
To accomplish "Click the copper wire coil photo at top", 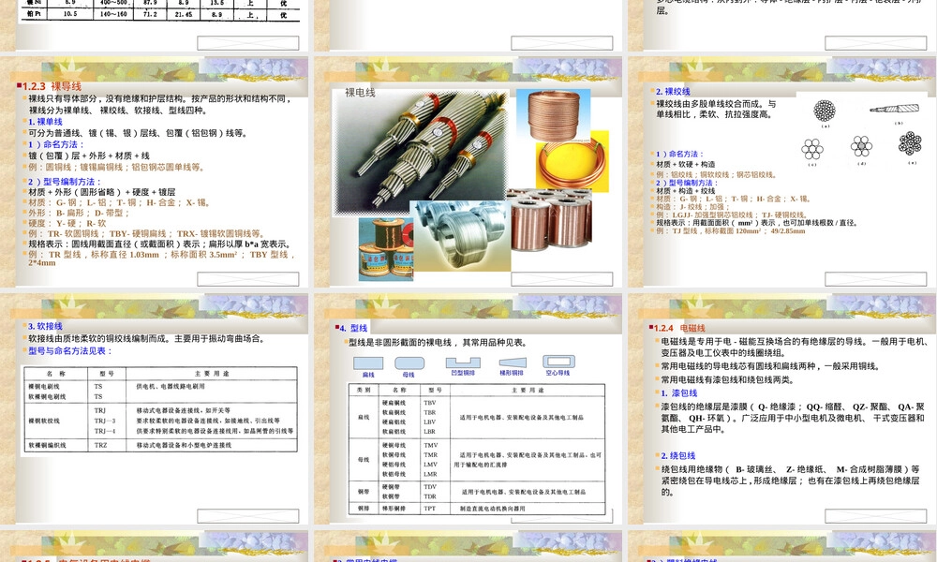I will [554, 115].
